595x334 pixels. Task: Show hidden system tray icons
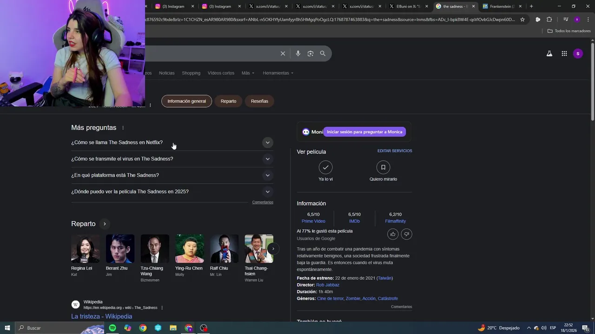[x=529, y=328]
